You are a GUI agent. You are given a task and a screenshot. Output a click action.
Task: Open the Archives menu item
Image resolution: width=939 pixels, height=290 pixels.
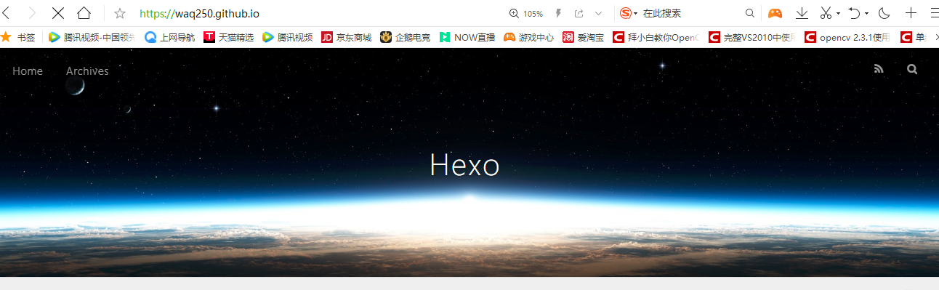tap(87, 71)
